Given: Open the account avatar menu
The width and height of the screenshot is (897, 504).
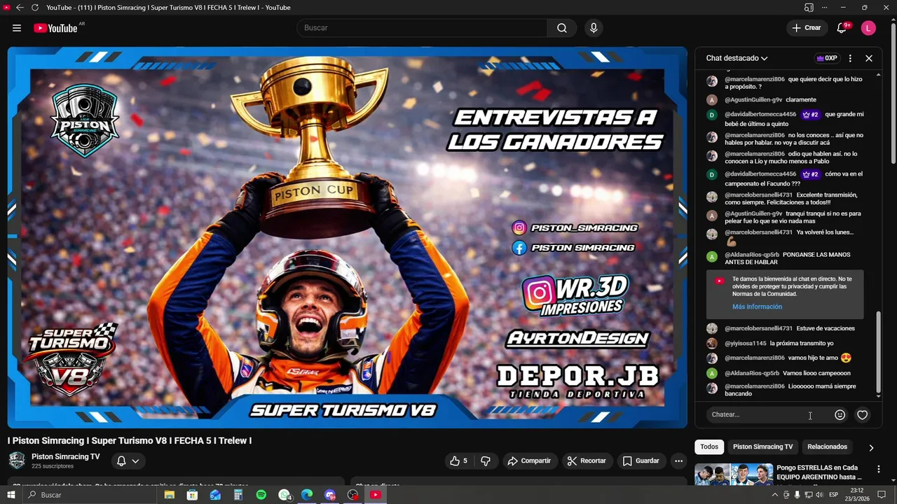Looking at the screenshot, I should click(868, 28).
